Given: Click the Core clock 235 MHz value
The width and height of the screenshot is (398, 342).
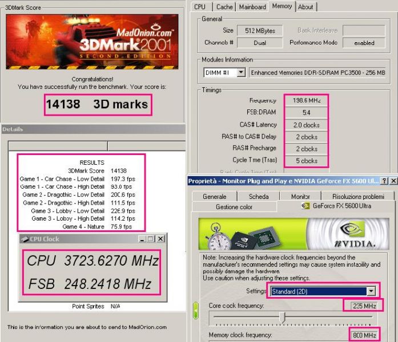Looking at the screenshot, I should click(364, 306).
